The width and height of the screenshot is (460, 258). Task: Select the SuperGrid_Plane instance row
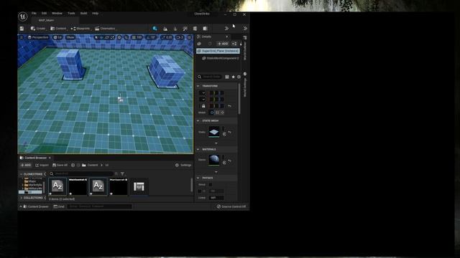pyautogui.click(x=218, y=51)
